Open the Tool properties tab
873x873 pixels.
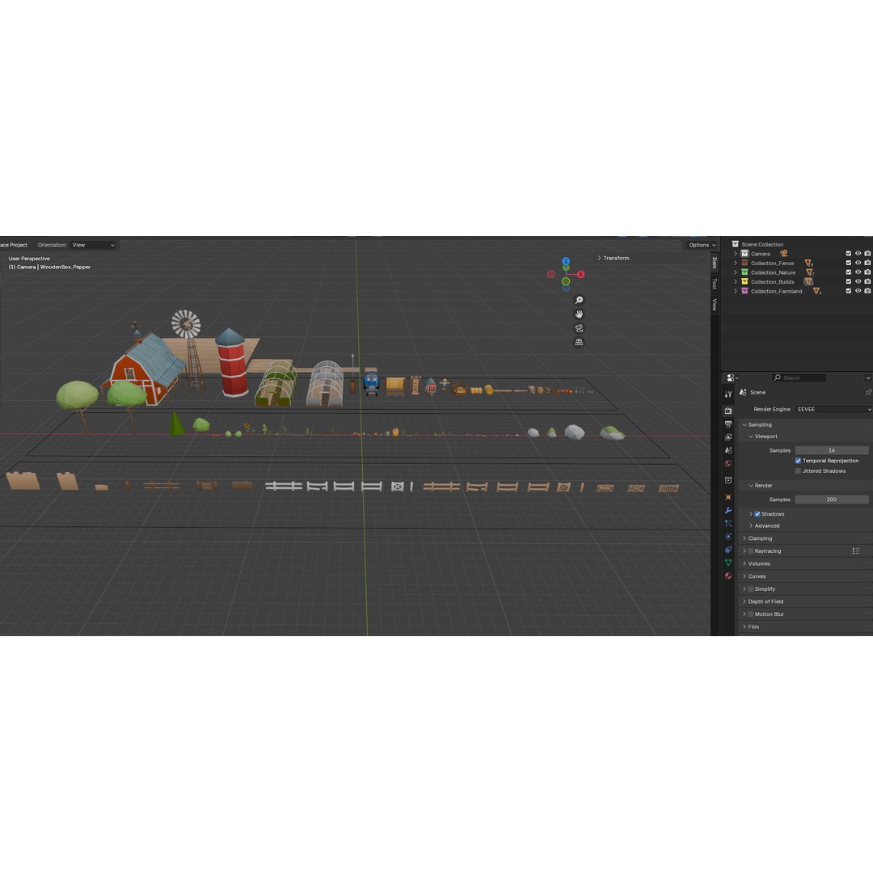click(x=728, y=394)
